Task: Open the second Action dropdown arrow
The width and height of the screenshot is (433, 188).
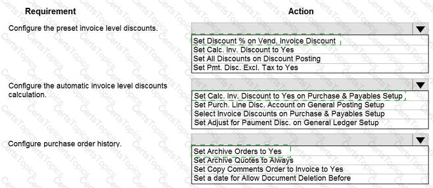Action: [420, 84]
